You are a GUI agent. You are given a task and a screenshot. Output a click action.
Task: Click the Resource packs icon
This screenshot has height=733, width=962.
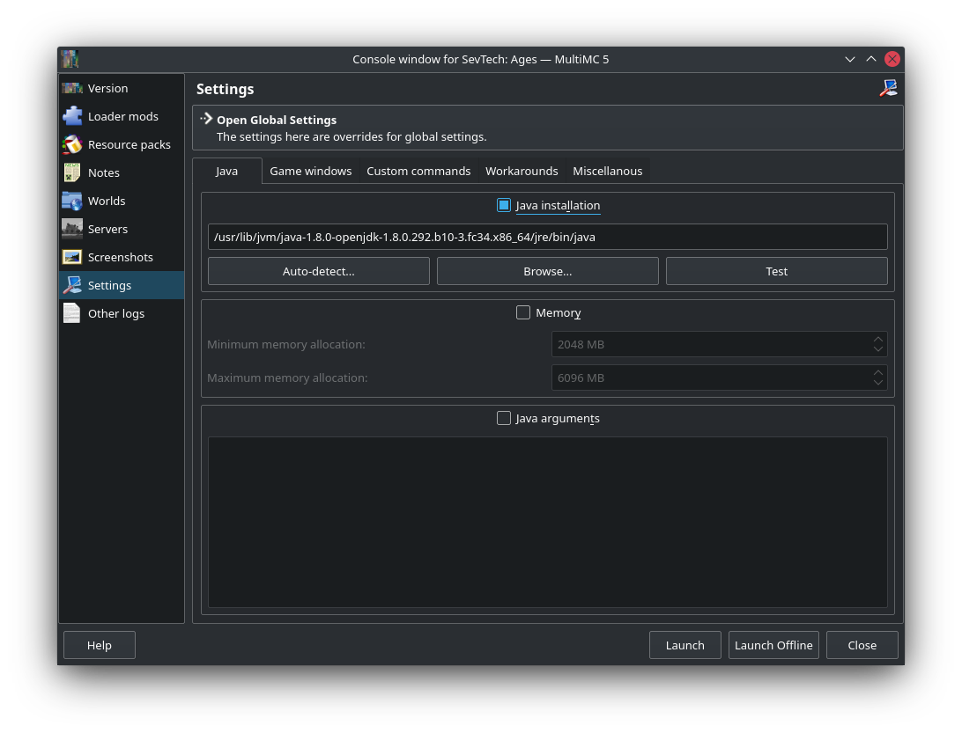coord(71,144)
